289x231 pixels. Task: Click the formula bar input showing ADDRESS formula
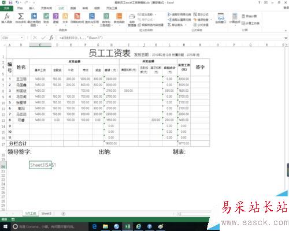(x=171, y=38)
